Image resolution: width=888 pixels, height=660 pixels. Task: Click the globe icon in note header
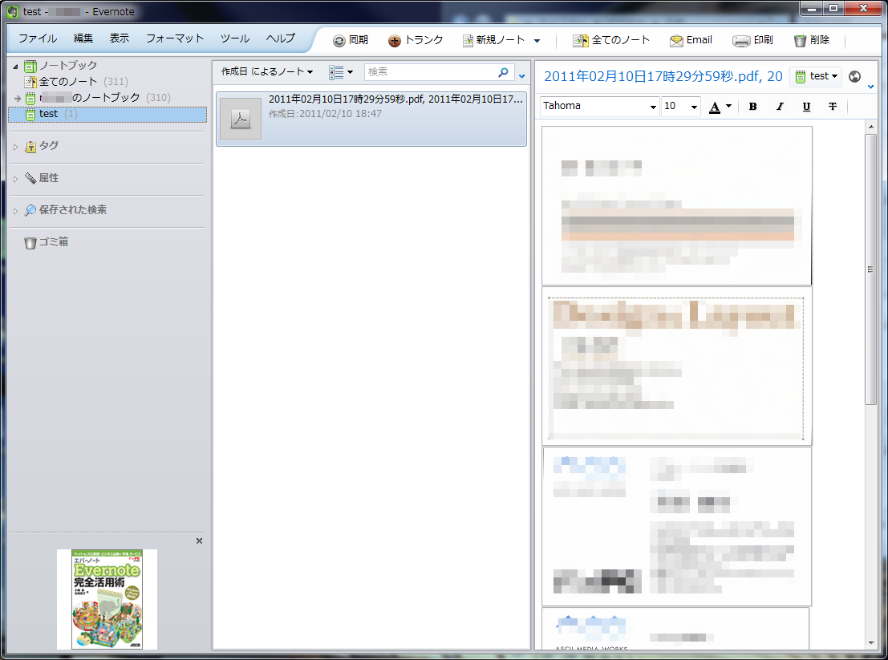tap(854, 76)
